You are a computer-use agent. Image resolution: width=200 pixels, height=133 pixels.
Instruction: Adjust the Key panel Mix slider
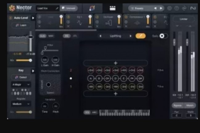pyautogui.click(x=24, y=112)
